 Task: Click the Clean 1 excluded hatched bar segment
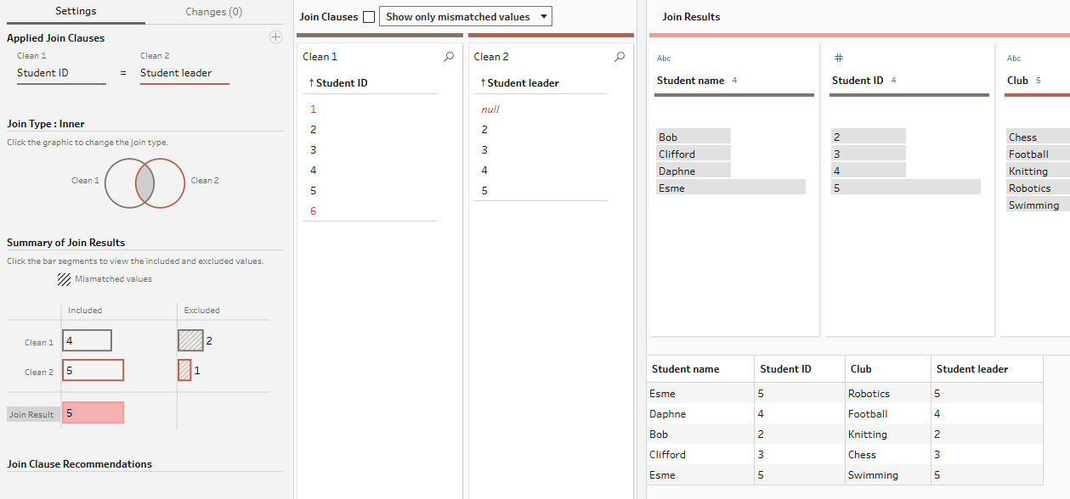coord(190,340)
